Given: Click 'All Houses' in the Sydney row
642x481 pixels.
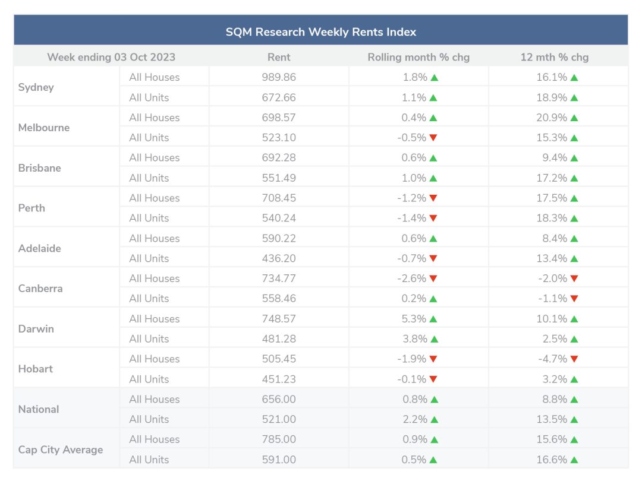Looking at the screenshot, I should (155, 77).
